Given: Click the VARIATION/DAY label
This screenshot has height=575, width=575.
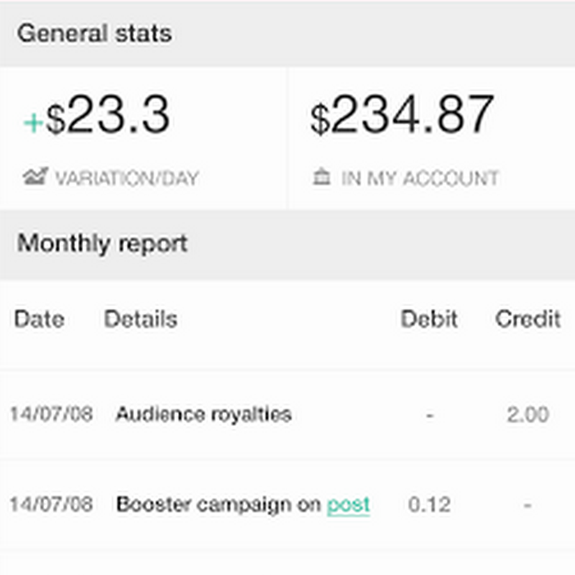Looking at the screenshot, I should (126, 178).
